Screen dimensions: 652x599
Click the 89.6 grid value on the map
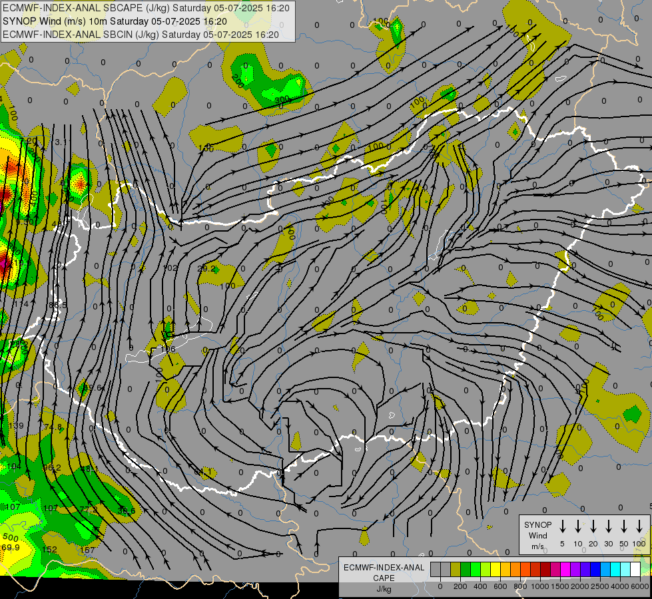pyautogui.click(x=93, y=387)
